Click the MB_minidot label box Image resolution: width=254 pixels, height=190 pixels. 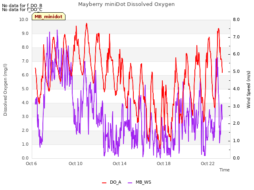(x=48, y=16)
